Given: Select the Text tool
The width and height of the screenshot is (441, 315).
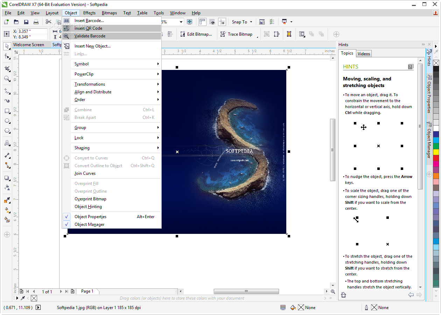Looking at the screenshot, I should (x=7, y=143).
